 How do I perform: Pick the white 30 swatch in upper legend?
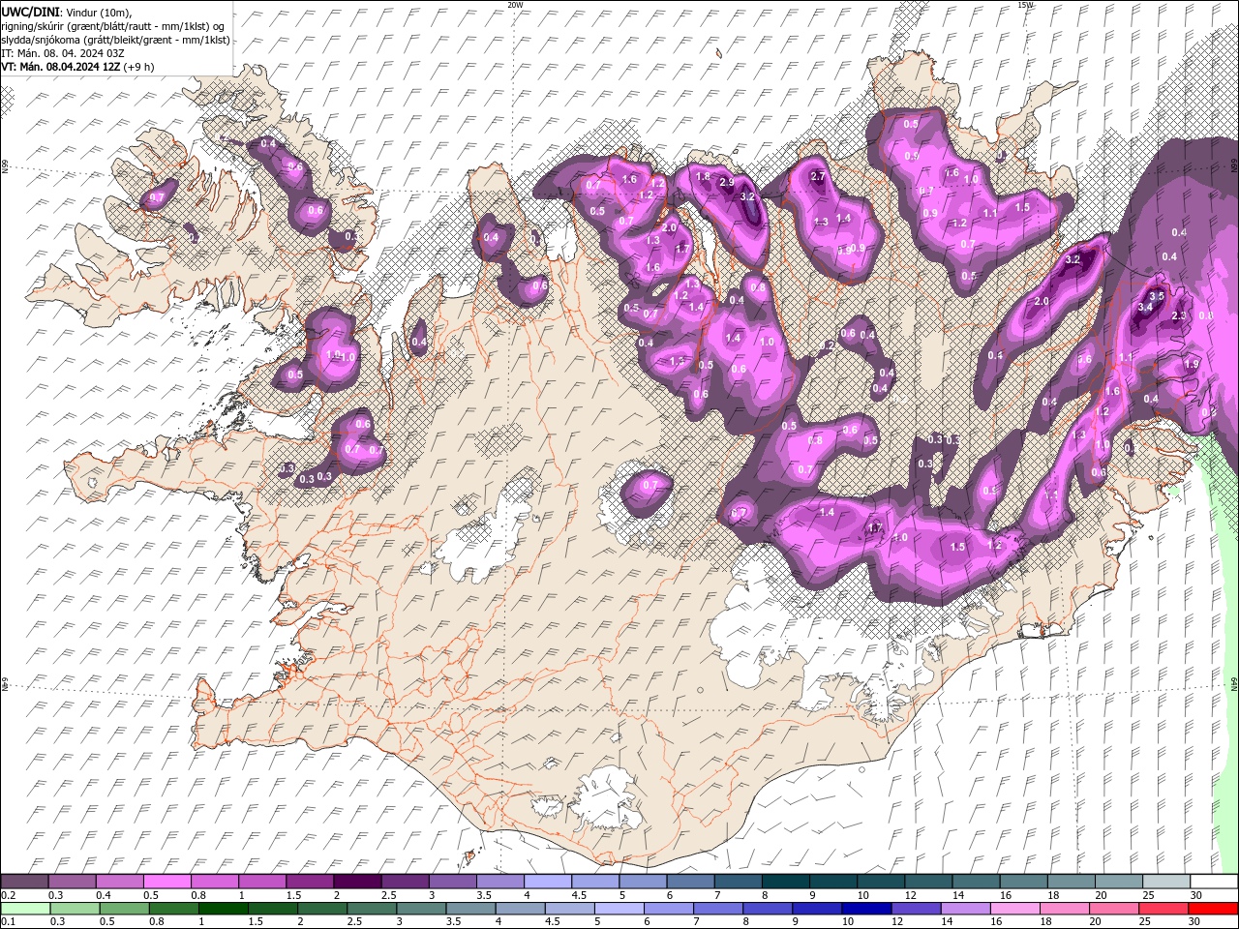1214,882
